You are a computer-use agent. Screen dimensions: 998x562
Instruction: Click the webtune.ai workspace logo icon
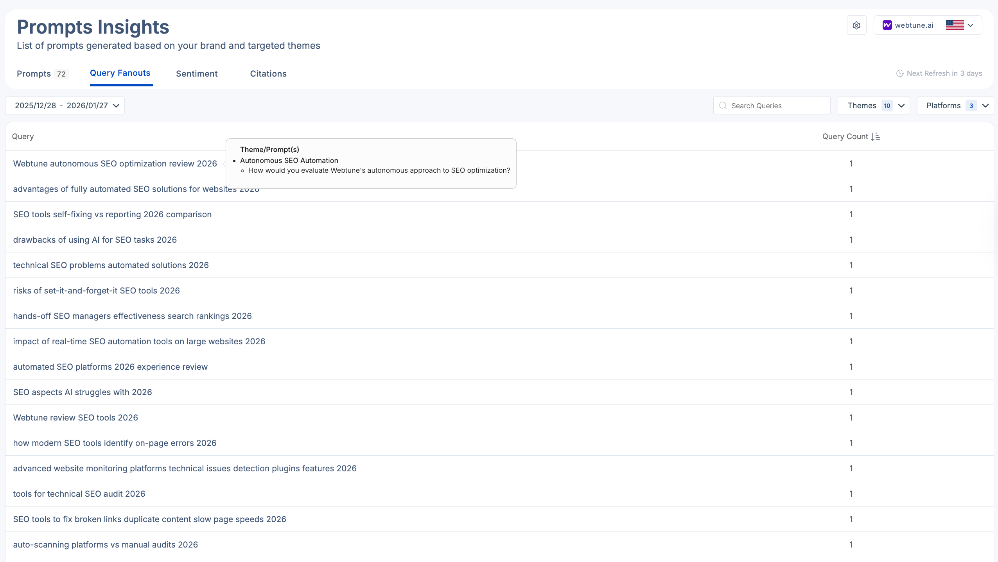coord(887,25)
